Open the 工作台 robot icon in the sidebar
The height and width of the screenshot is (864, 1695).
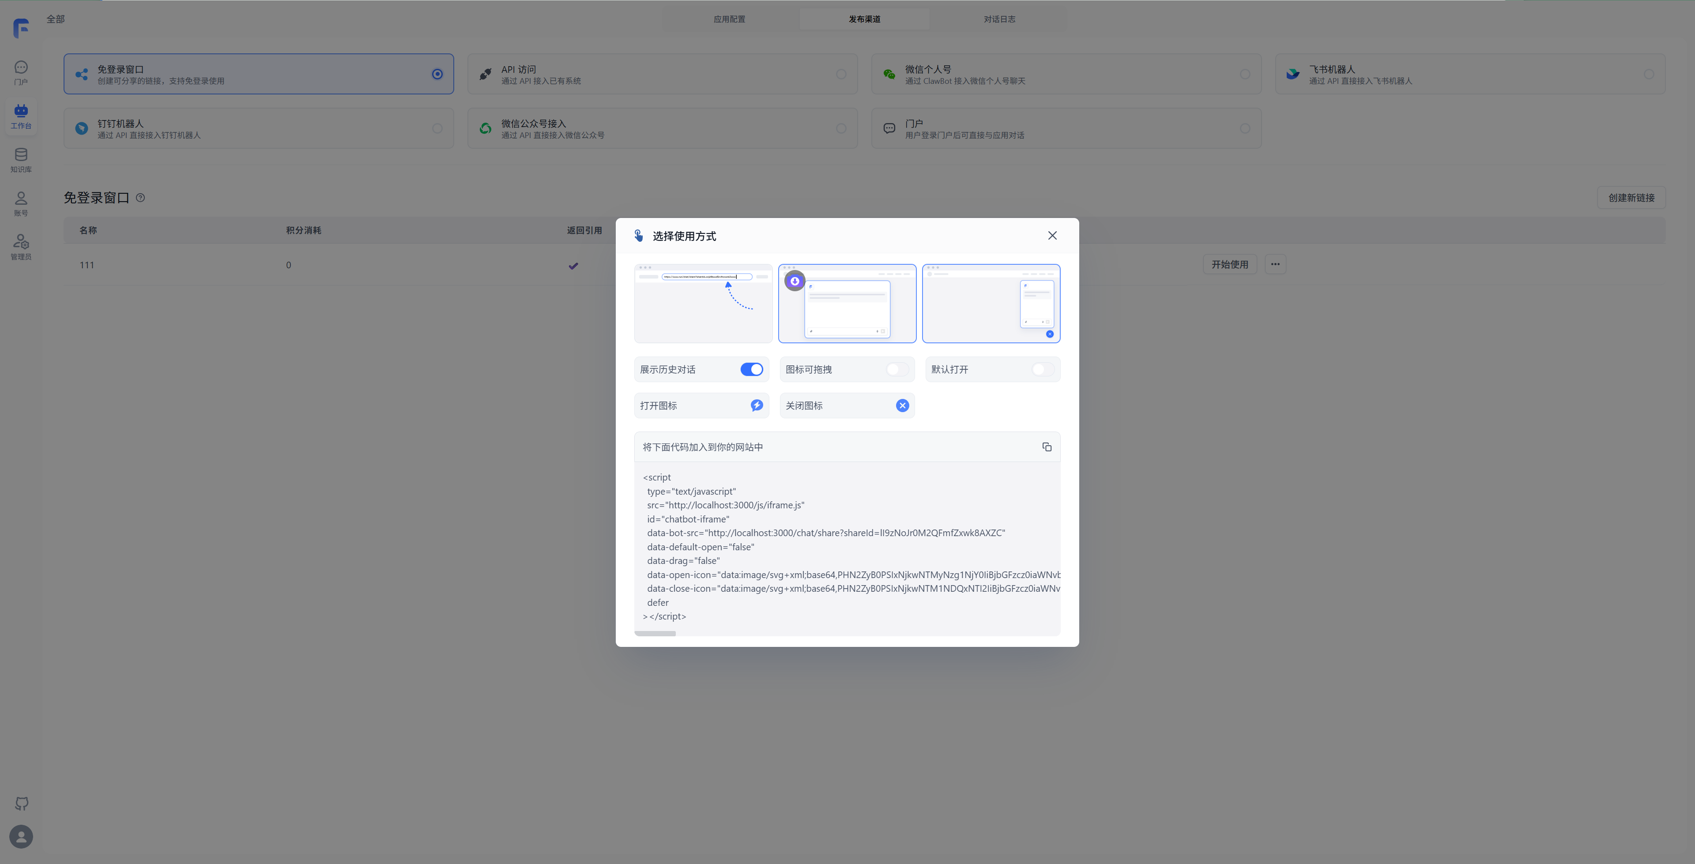point(21,111)
